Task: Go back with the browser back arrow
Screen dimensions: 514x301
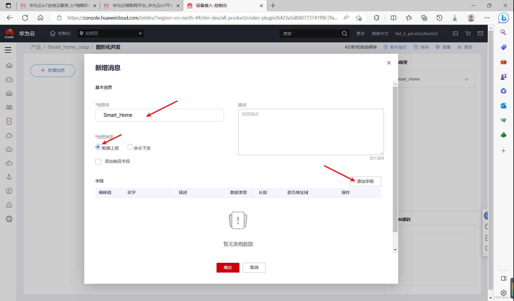Action: tap(10, 18)
